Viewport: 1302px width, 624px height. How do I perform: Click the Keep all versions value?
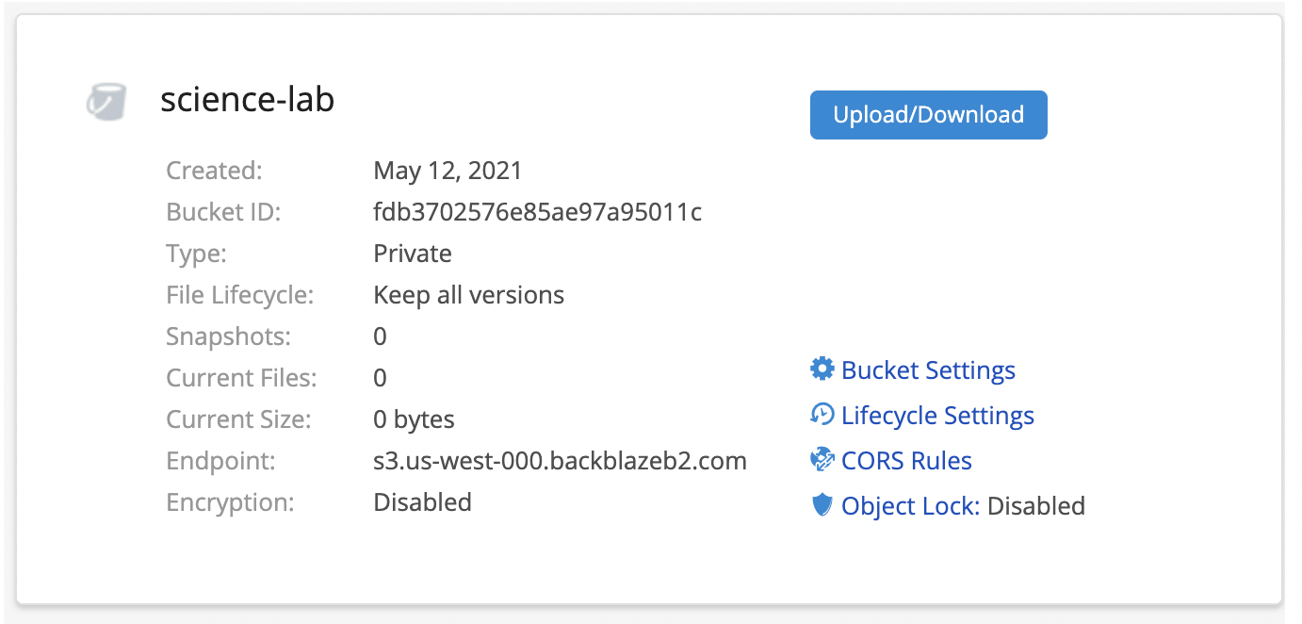point(468,295)
